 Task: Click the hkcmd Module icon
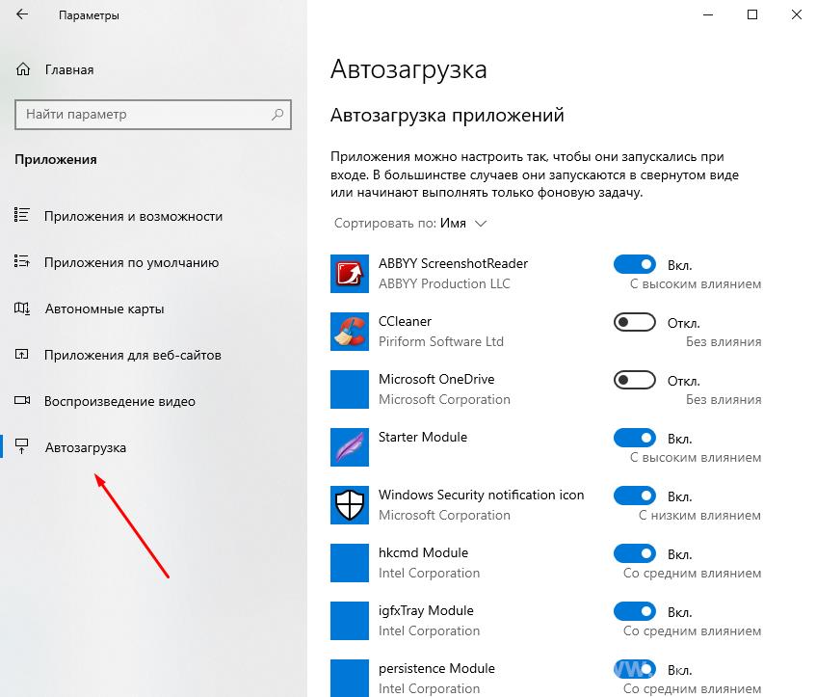tap(350, 563)
